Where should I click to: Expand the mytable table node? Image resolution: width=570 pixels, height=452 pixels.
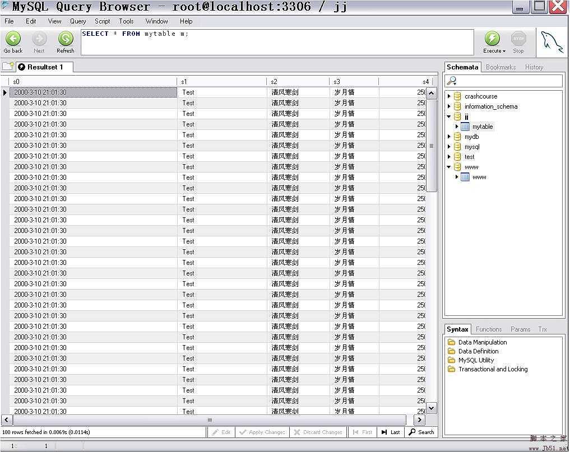tap(457, 127)
